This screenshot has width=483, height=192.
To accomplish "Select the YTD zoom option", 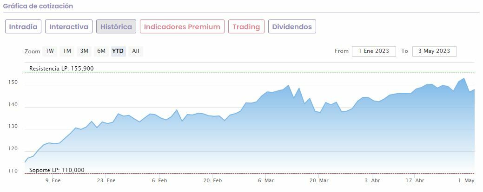I will click(x=118, y=51).
